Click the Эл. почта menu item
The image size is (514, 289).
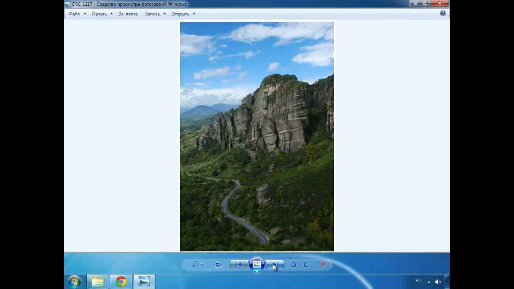coord(128,14)
